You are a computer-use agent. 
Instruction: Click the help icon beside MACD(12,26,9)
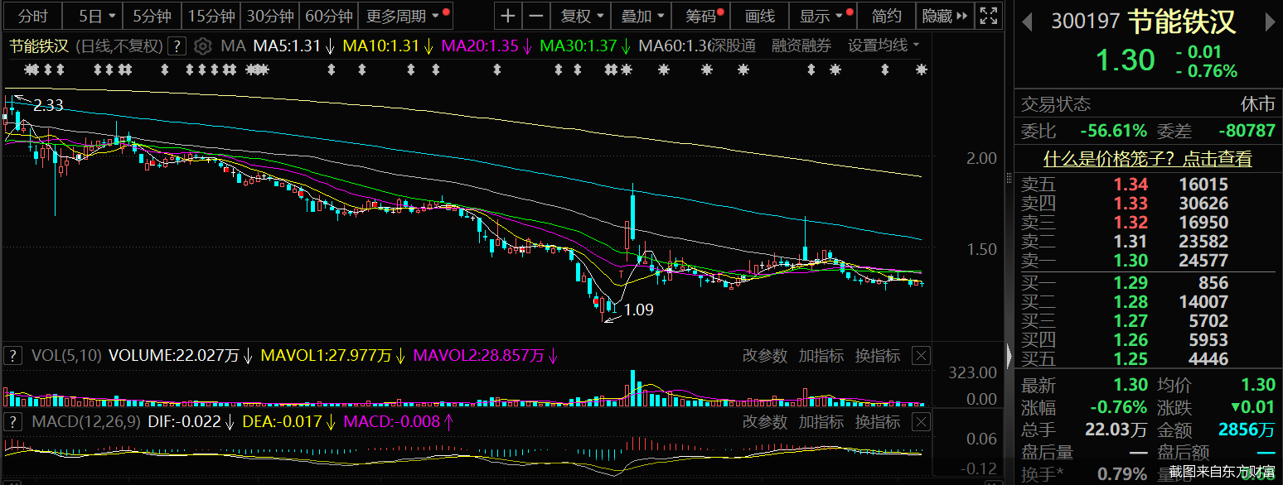(12, 422)
